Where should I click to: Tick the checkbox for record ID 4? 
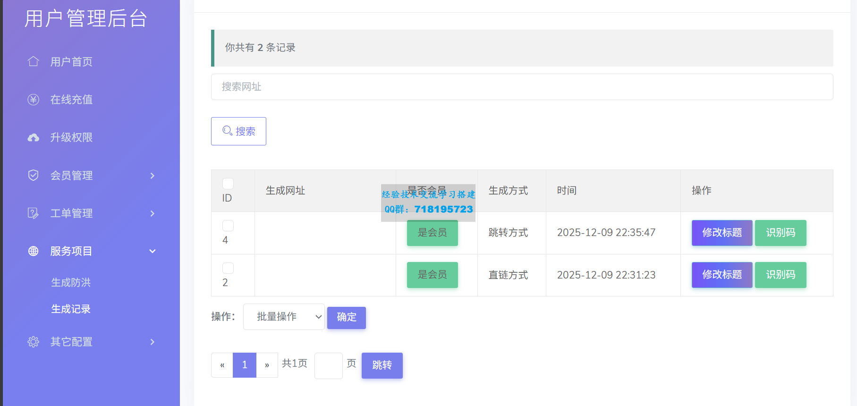point(228,226)
